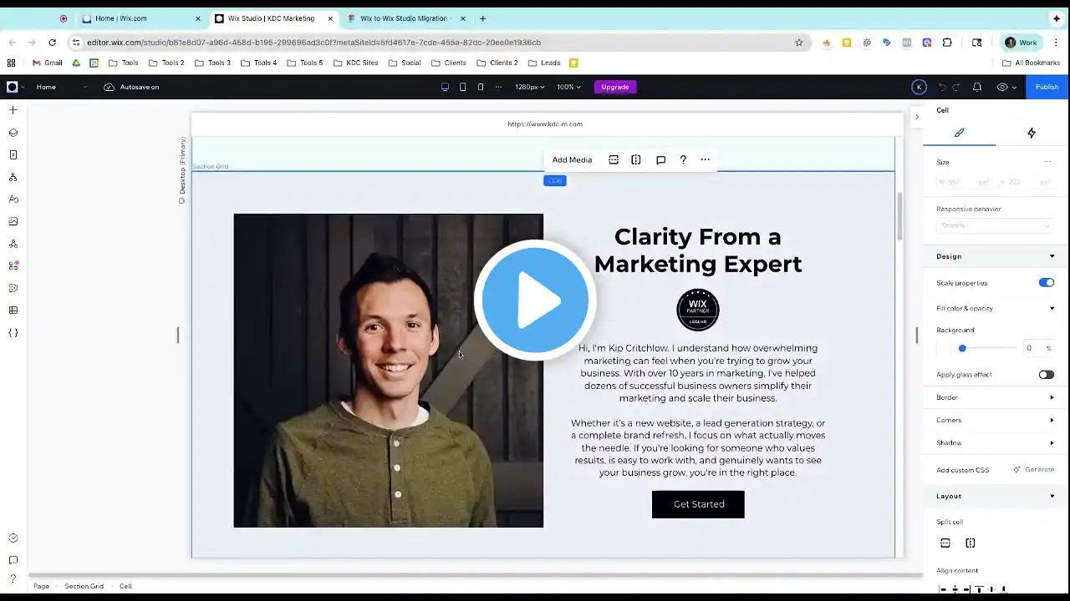Open the K user avatar in editor

[919, 87]
